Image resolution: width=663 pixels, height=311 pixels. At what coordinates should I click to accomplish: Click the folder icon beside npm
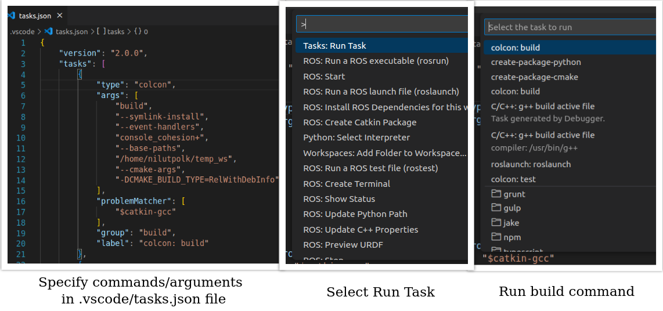tap(496, 237)
